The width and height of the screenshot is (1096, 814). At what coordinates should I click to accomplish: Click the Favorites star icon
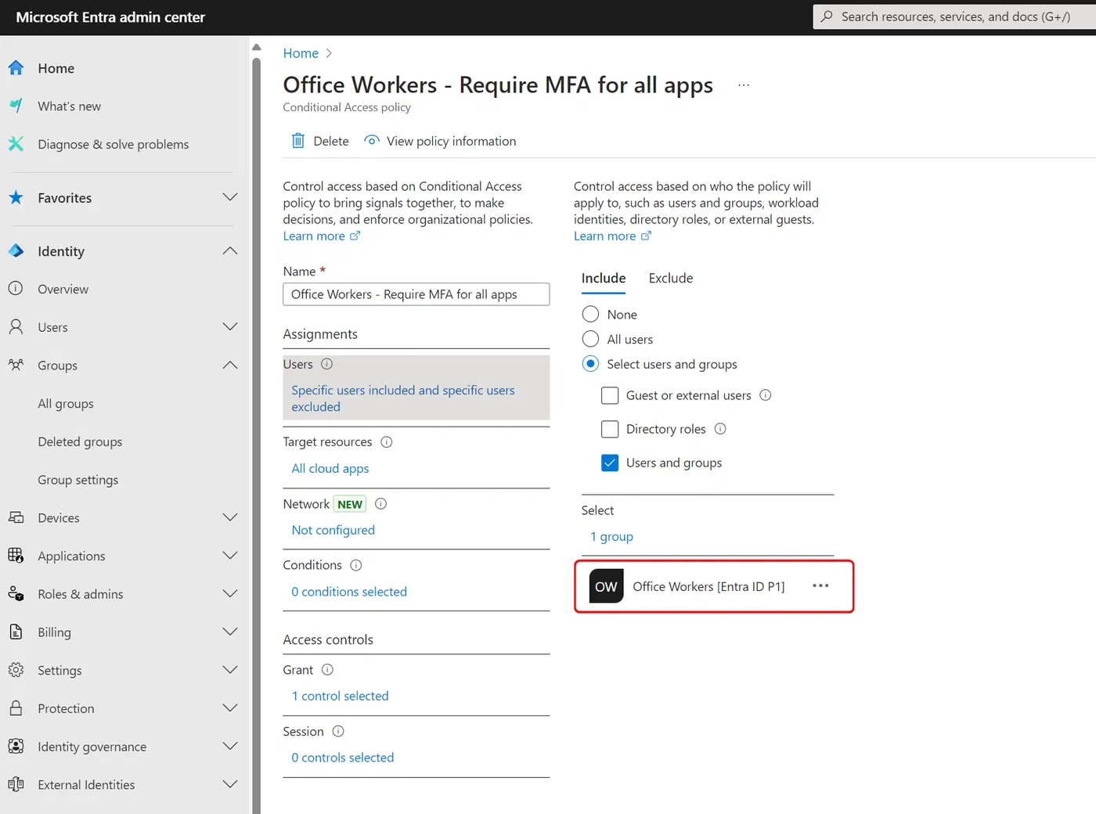pos(16,198)
